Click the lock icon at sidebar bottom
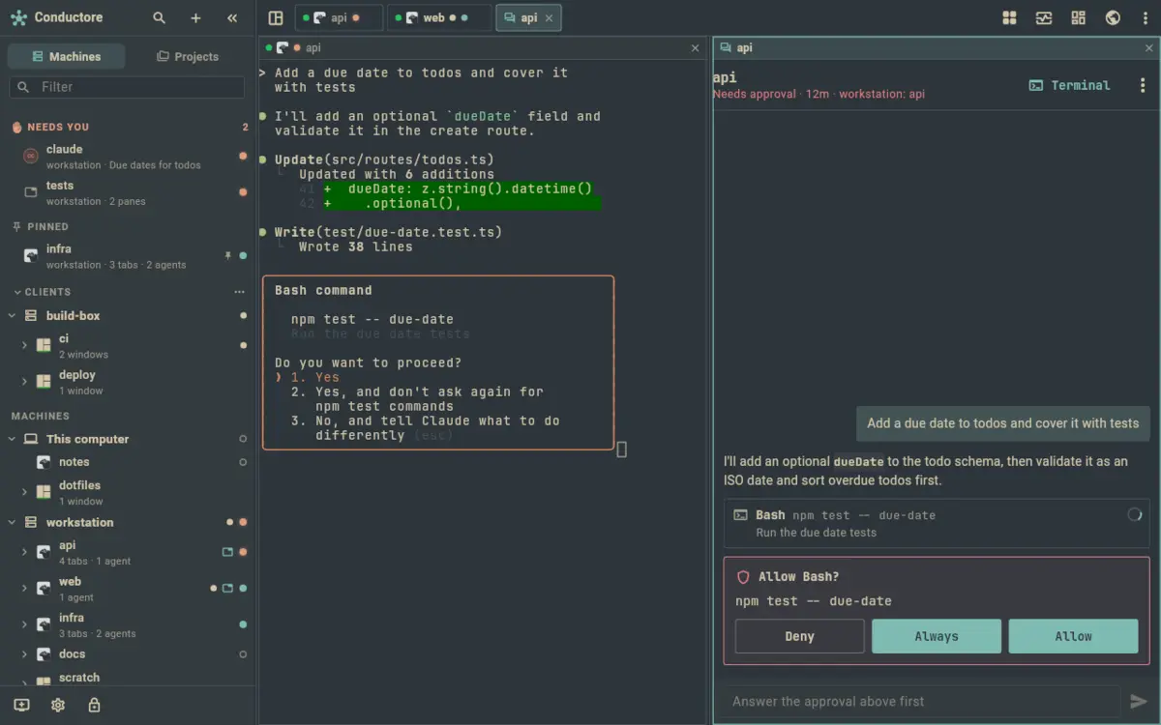The image size is (1161, 725). 94,705
